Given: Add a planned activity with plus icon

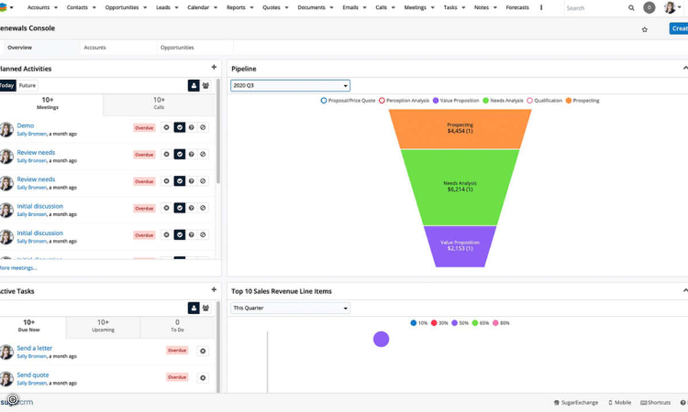Looking at the screenshot, I should tap(214, 68).
